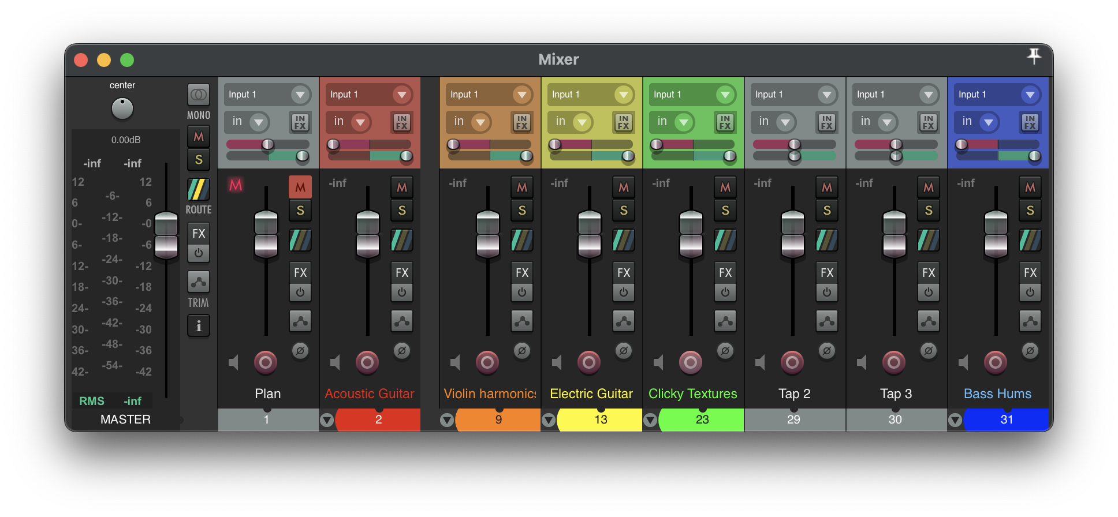Toggle input monitoring on Plan track
Viewport: 1118px width, 517px height.
click(x=233, y=362)
